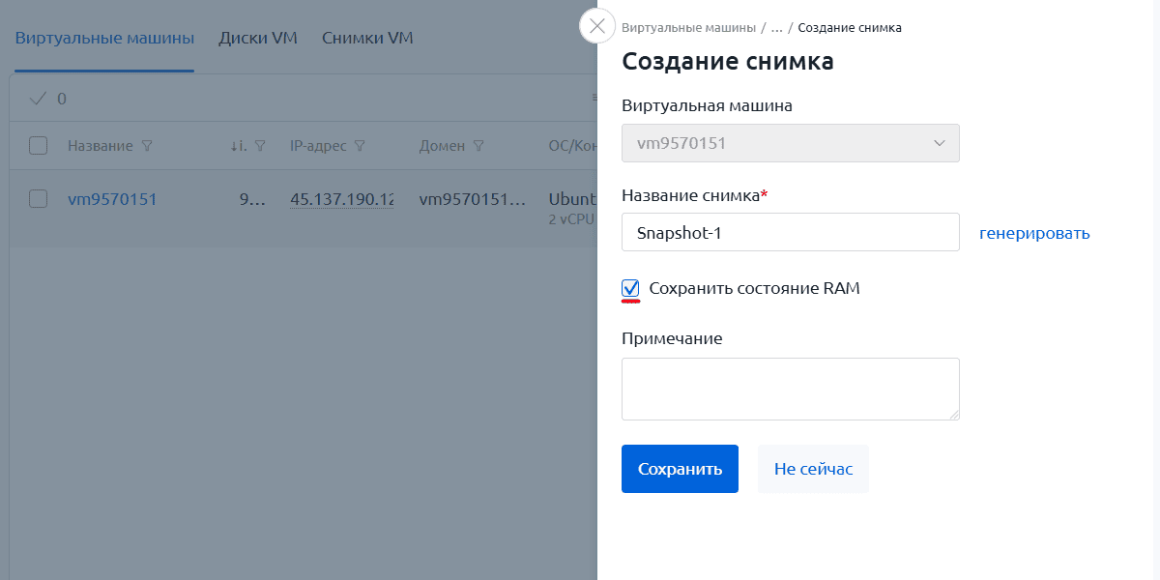Click the filter icon next to IP-адрес
1160x580 pixels.
[x=359, y=146]
